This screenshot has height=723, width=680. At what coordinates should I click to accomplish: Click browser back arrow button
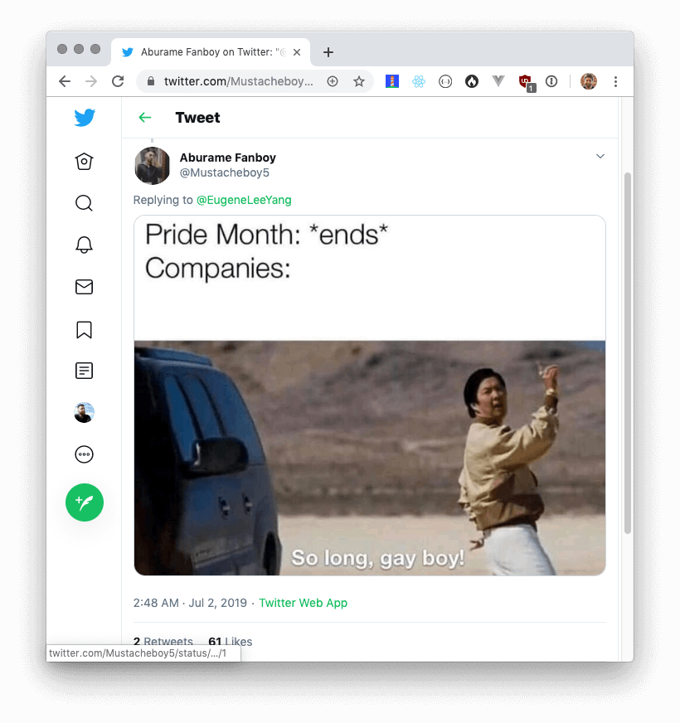[x=65, y=81]
